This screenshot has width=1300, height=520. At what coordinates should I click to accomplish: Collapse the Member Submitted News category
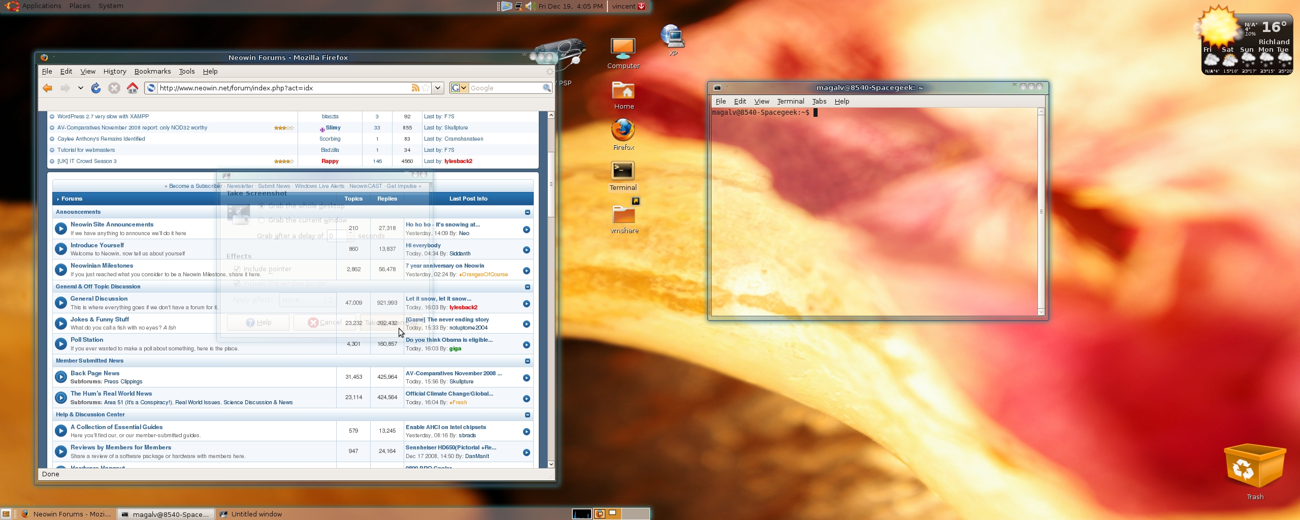click(528, 361)
